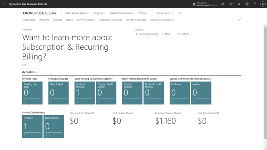Open the Items list
The width and height of the screenshot is (267, 150).
coord(69,20)
